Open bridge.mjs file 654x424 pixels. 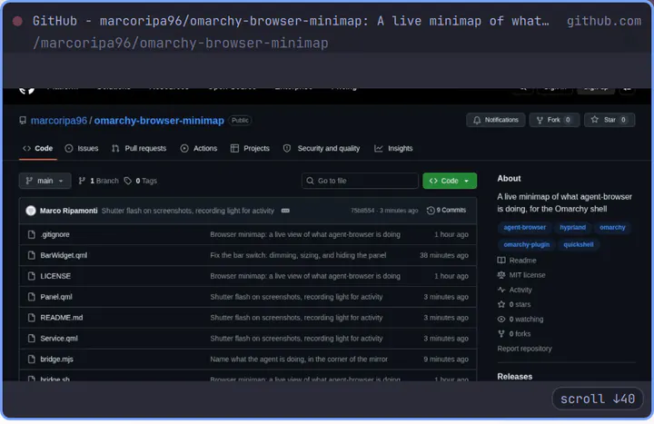tap(56, 360)
